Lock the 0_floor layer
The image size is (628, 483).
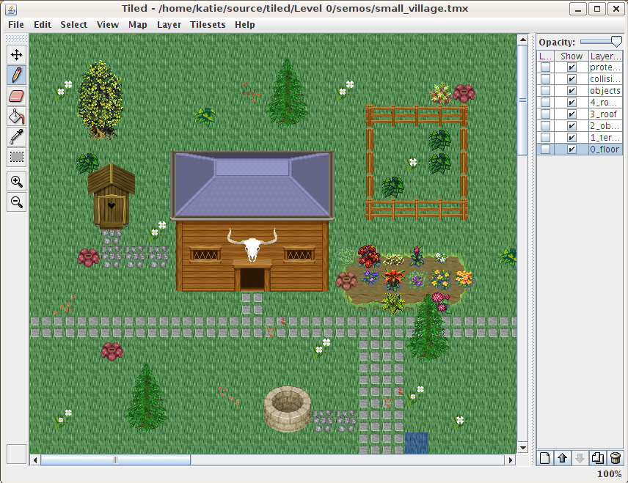(x=545, y=150)
